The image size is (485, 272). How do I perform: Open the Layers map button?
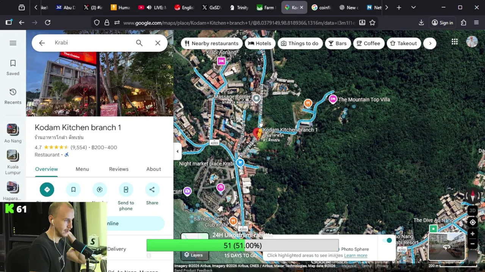[x=195, y=247]
